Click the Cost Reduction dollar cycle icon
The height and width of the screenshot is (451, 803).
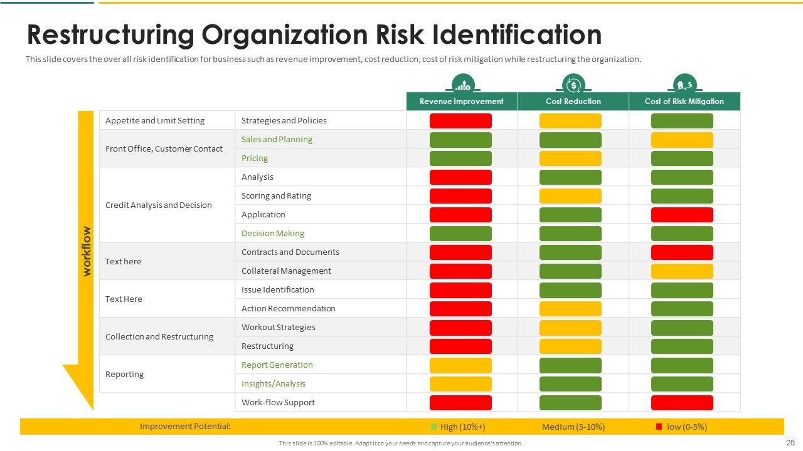click(573, 84)
